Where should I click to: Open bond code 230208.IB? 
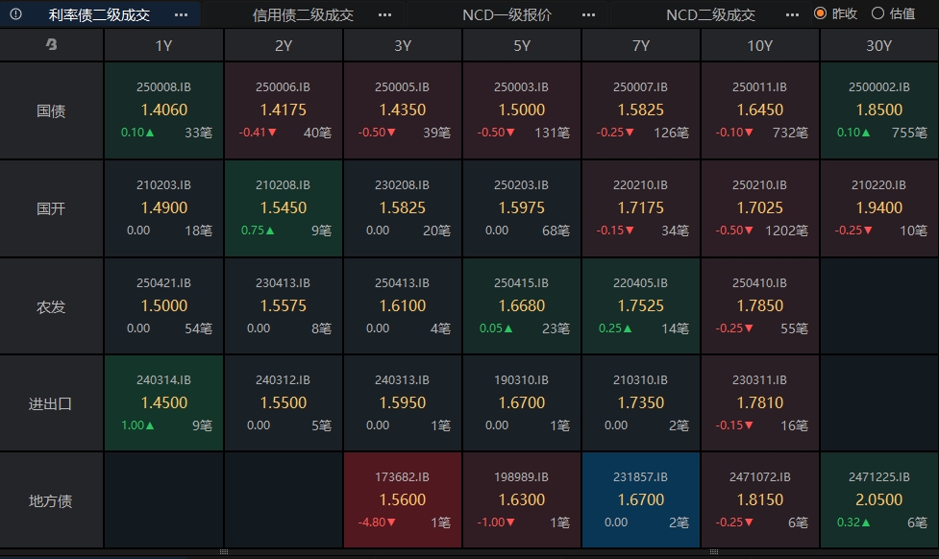(402, 185)
